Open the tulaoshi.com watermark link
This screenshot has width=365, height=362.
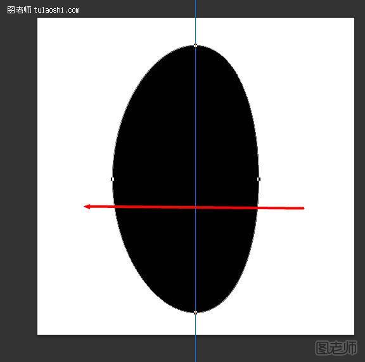[x=56, y=10]
